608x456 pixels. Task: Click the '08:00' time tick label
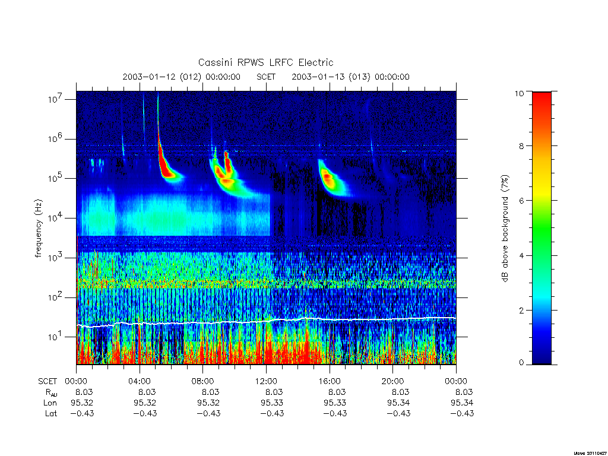coord(202,381)
